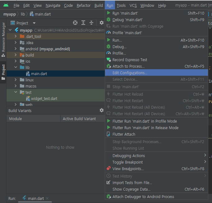
Task: Expand the .idea folder
Action: point(16,43)
